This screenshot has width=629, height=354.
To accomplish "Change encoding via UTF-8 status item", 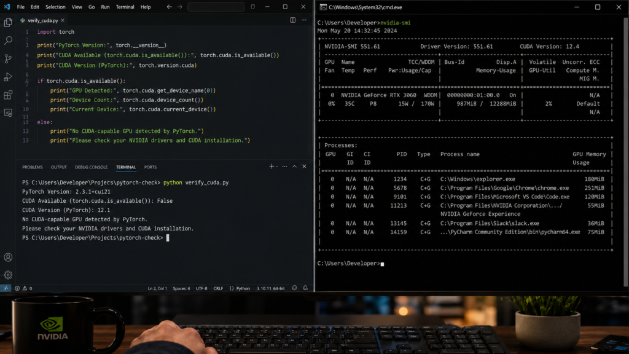I will pos(201,288).
